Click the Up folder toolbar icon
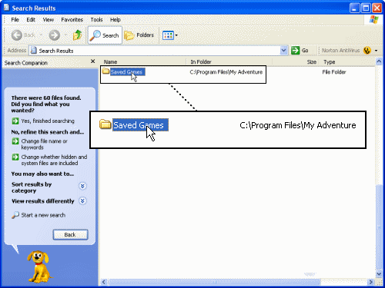This screenshot has height=288, width=385. [x=77, y=35]
